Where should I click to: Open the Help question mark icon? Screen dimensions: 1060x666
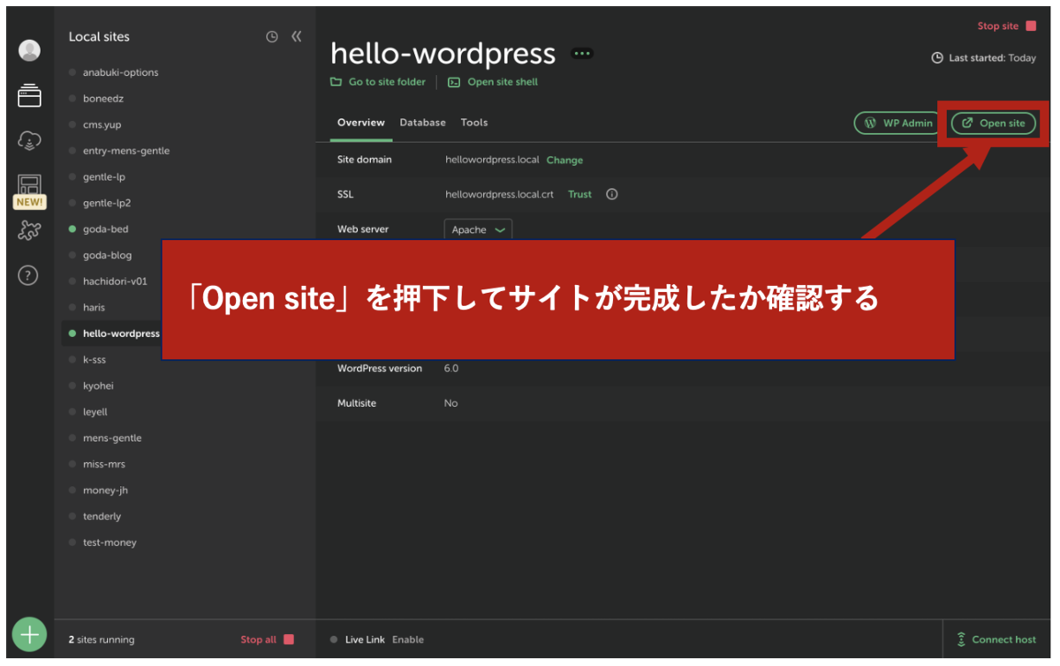tap(29, 276)
